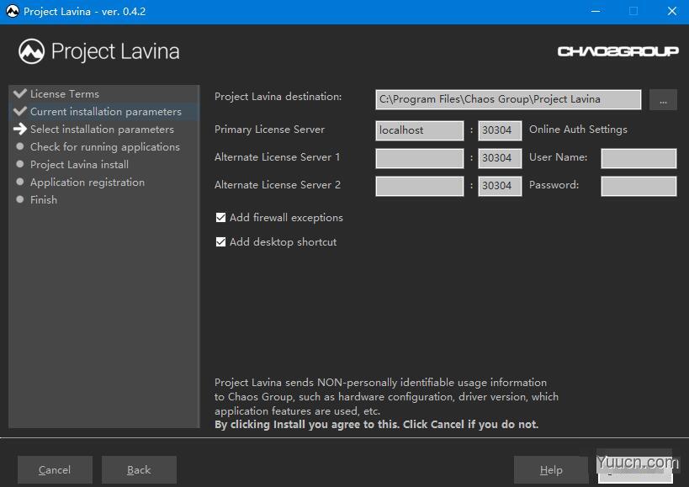Select Check for running applications step

pos(105,146)
